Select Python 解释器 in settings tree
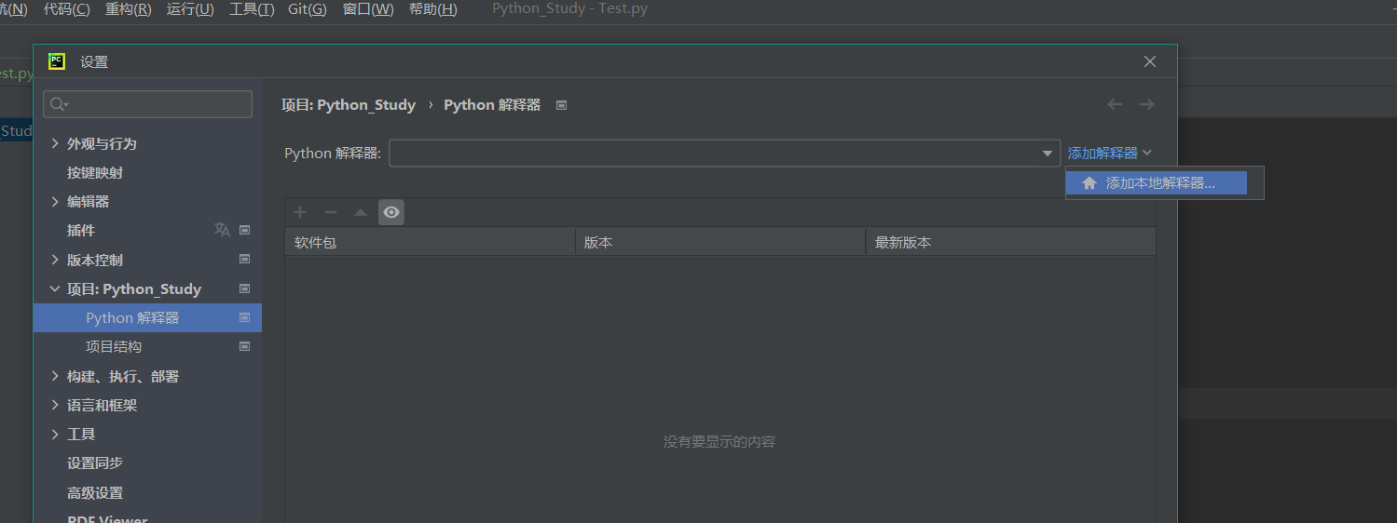The height and width of the screenshot is (523, 1397). tap(147, 317)
